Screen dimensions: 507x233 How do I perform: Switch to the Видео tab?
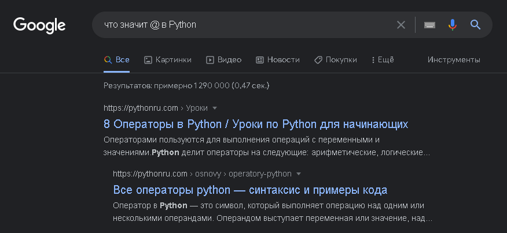point(229,59)
